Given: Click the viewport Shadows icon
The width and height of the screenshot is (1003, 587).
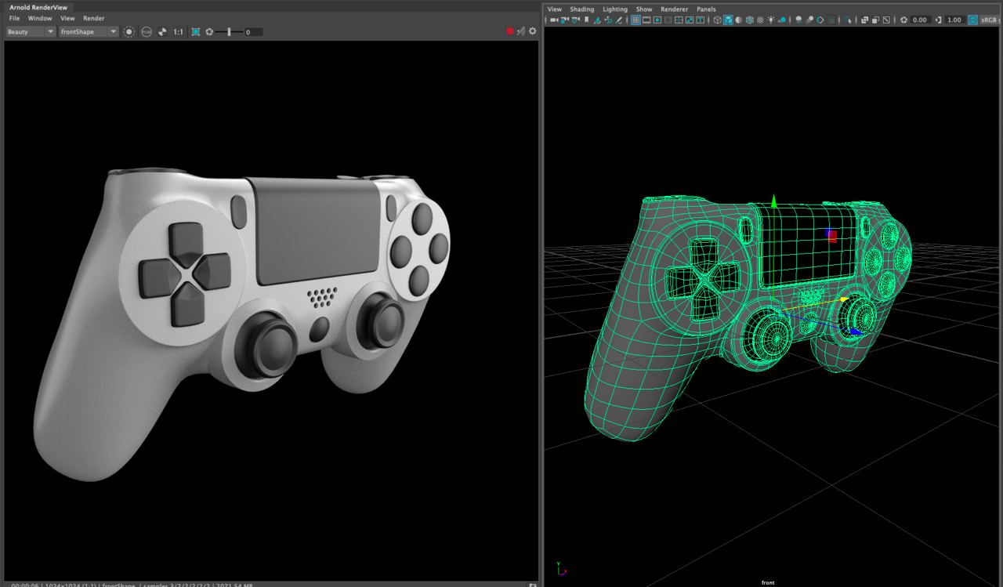Looking at the screenshot, I should pos(781,20).
